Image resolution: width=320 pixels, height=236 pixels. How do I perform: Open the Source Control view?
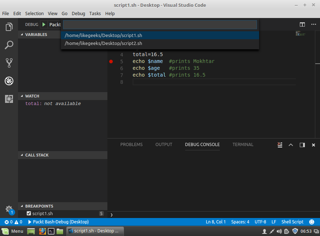[9, 63]
